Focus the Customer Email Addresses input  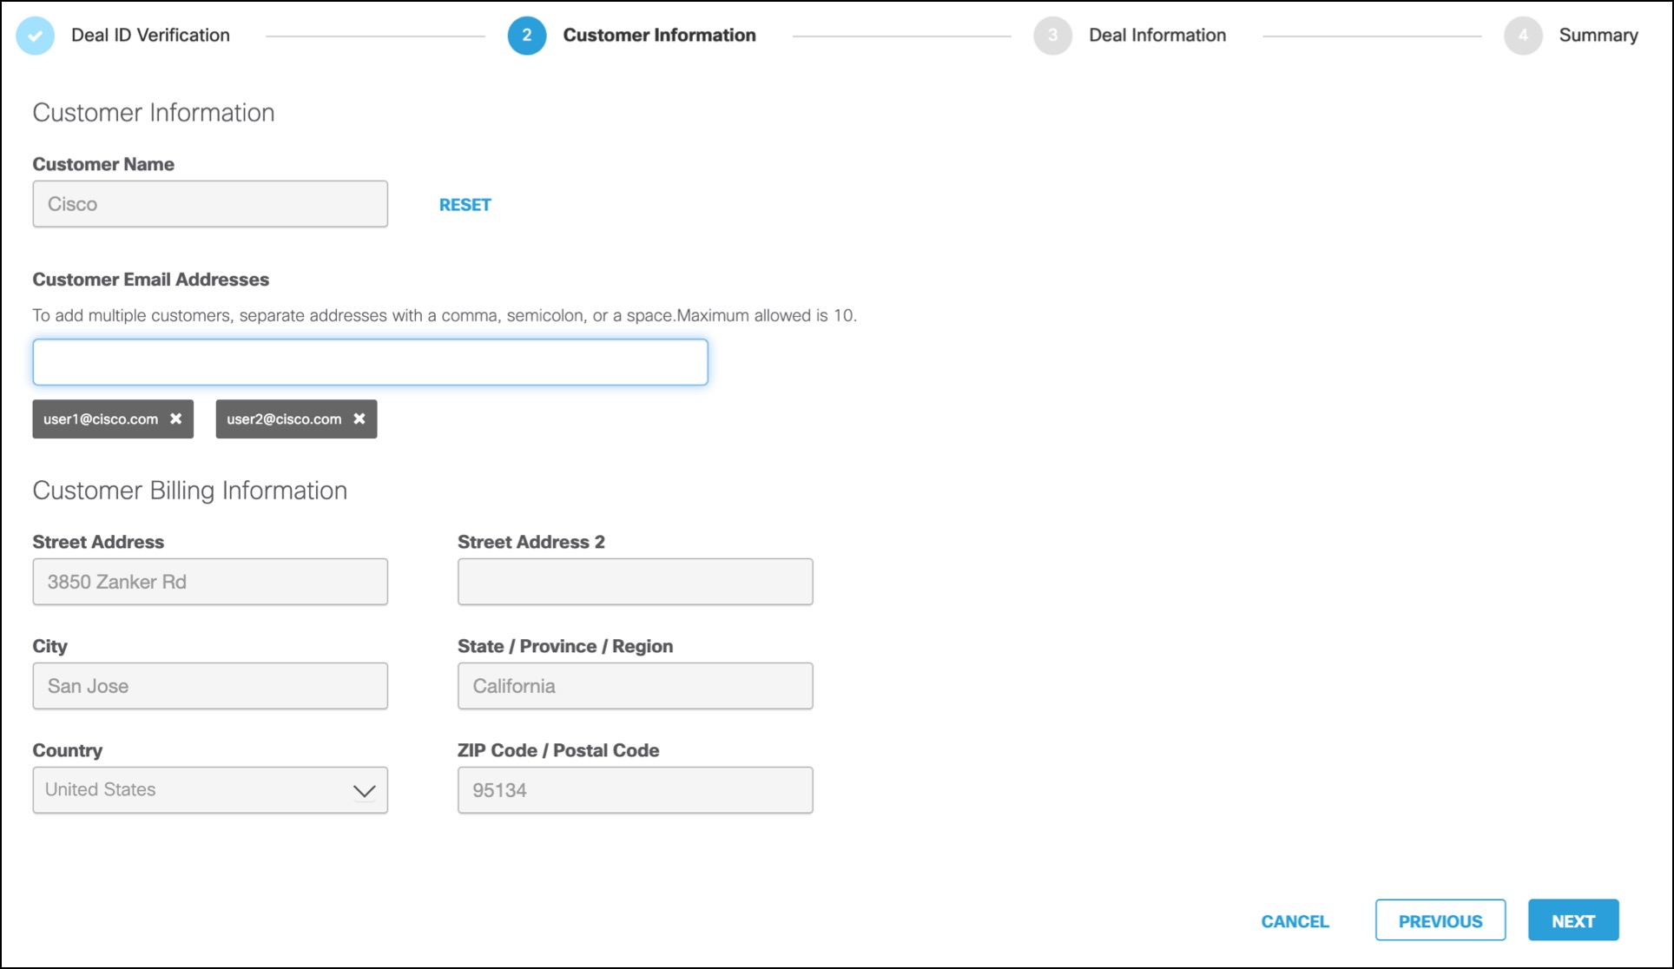pos(370,362)
